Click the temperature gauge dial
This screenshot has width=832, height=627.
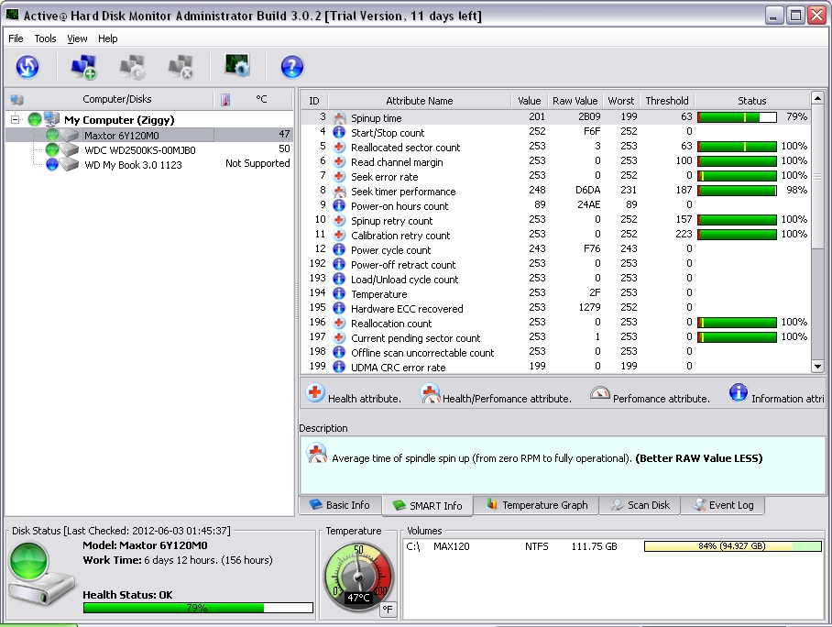pyautogui.click(x=358, y=576)
